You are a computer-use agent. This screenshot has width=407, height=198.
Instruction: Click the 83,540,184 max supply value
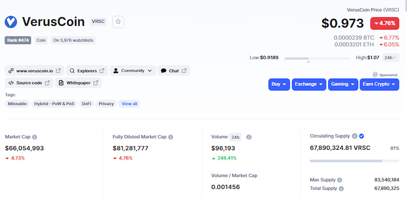tap(387, 180)
